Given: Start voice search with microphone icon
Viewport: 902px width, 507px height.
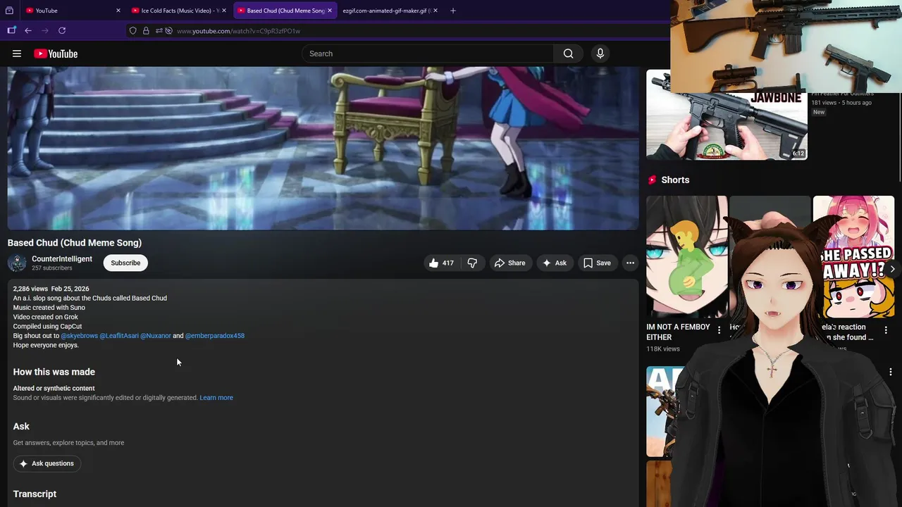Looking at the screenshot, I should click(x=600, y=54).
